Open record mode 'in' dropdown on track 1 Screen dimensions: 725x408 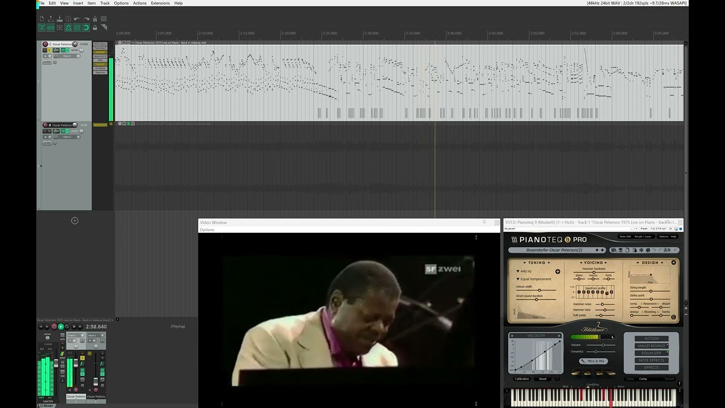tap(47, 56)
